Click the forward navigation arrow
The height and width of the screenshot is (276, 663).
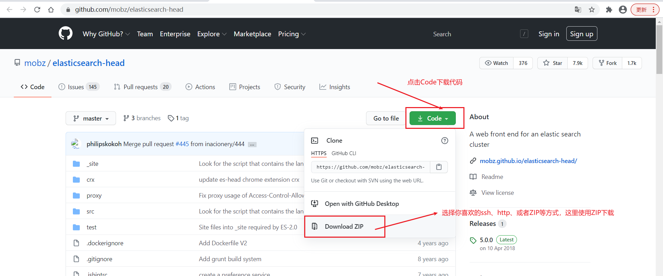(x=23, y=10)
